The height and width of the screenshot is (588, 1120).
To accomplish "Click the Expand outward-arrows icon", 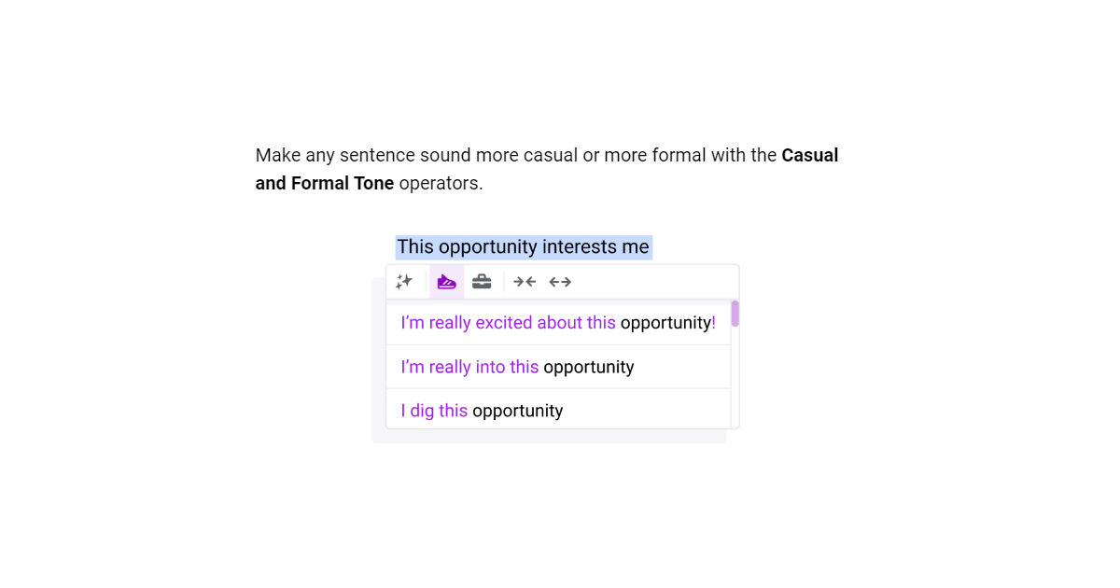I will coord(560,282).
